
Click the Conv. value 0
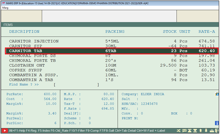pos(142,114)
